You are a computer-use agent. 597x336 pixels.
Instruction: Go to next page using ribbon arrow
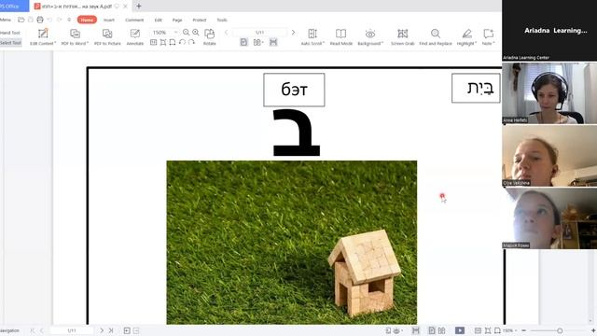293,33
